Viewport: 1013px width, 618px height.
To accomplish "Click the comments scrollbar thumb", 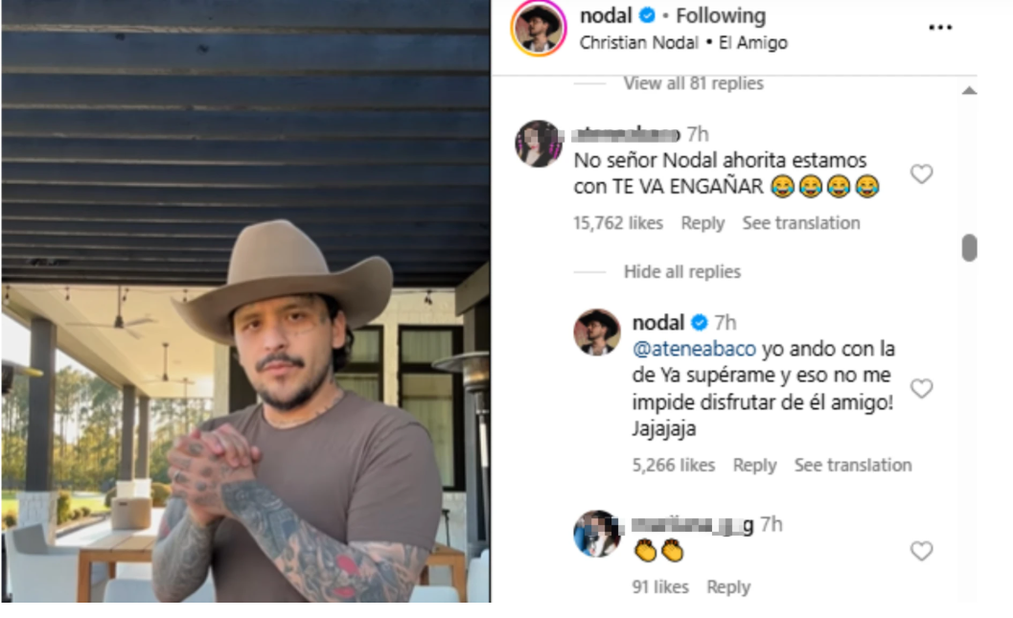I will click(969, 248).
